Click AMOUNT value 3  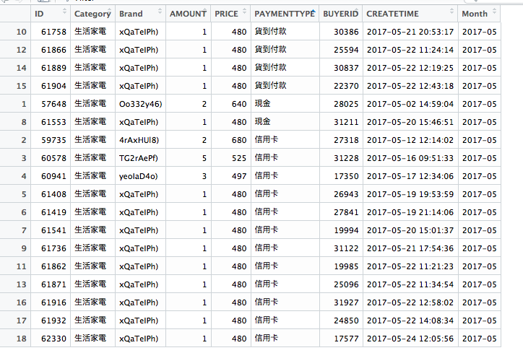pyautogui.click(x=204, y=176)
